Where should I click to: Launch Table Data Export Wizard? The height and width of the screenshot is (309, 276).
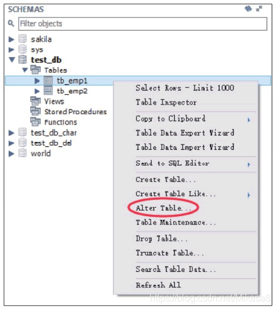click(x=185, y=133)
